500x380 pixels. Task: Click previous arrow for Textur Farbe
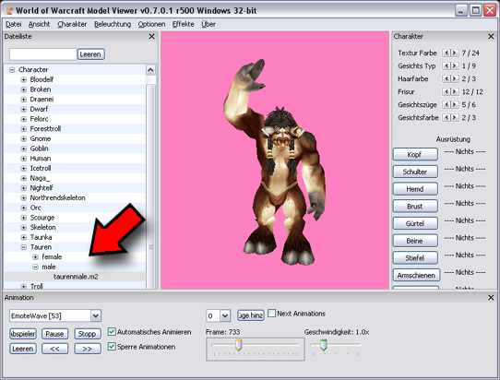click(446, 53)
